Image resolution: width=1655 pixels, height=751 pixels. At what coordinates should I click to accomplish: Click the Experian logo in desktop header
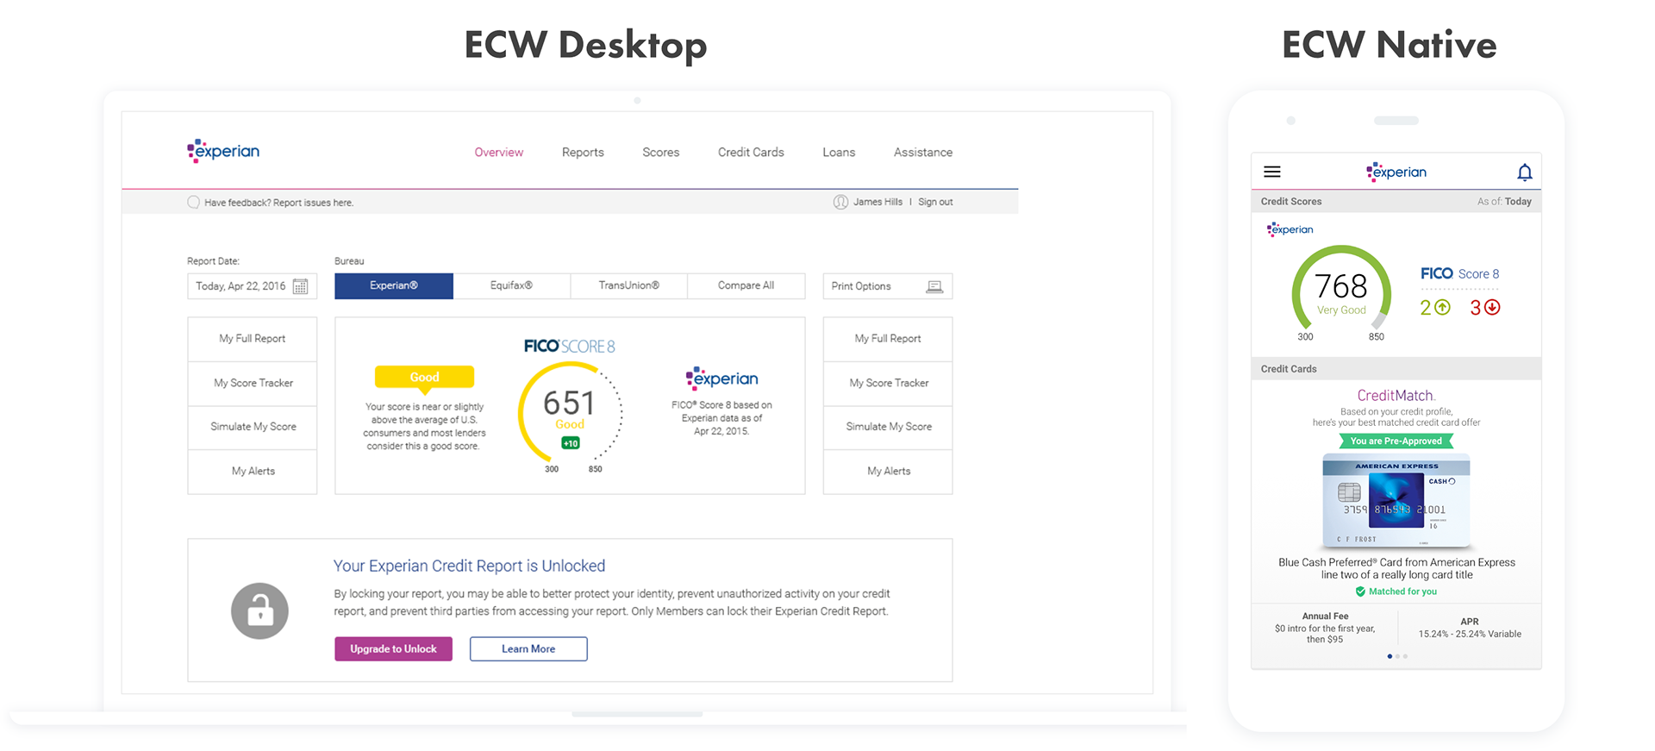(223, 151)
